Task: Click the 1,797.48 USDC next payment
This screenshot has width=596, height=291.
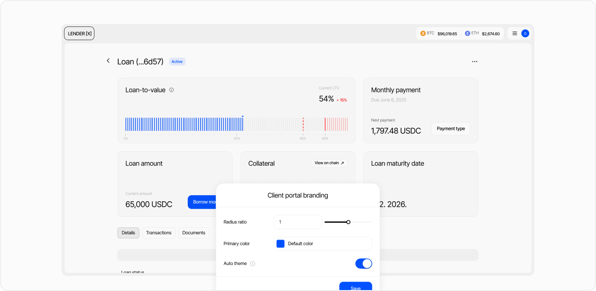Action: (x=396, y=131)
